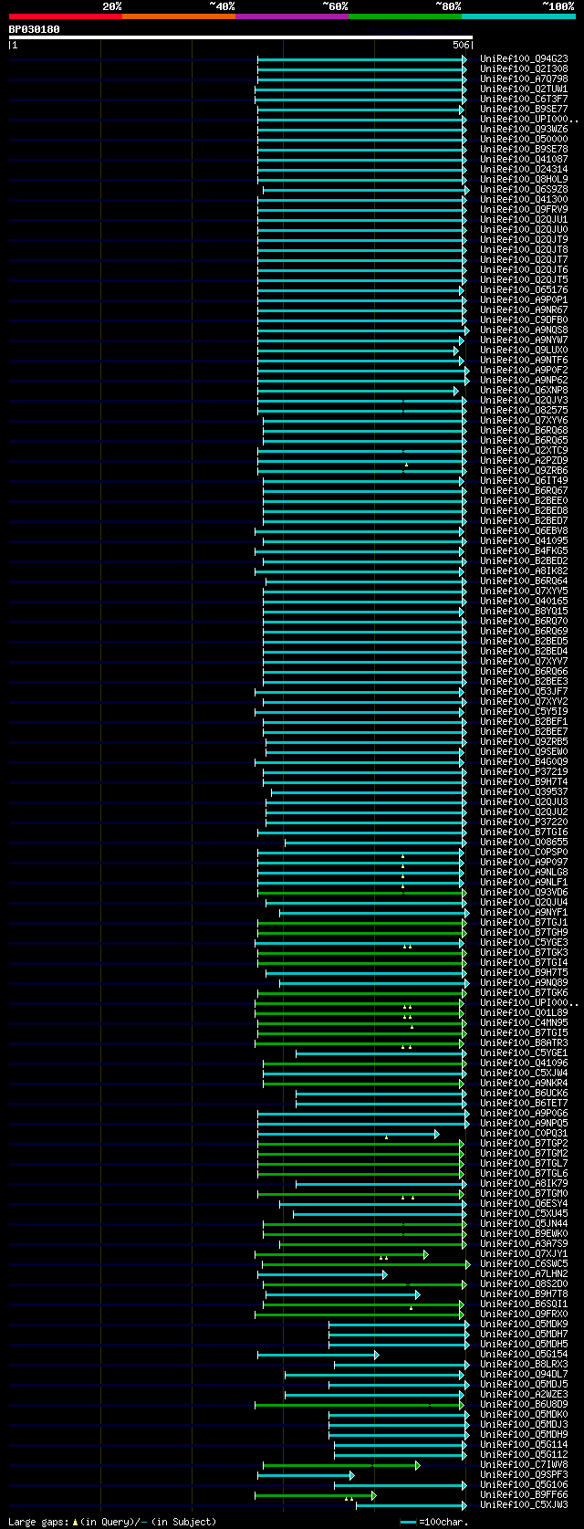
Task: Select subject label UniRef100_Q01L89
Action: [x=524, y=1013]
